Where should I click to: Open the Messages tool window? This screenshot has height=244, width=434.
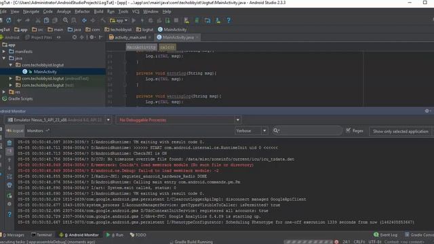tap(13, 235)
